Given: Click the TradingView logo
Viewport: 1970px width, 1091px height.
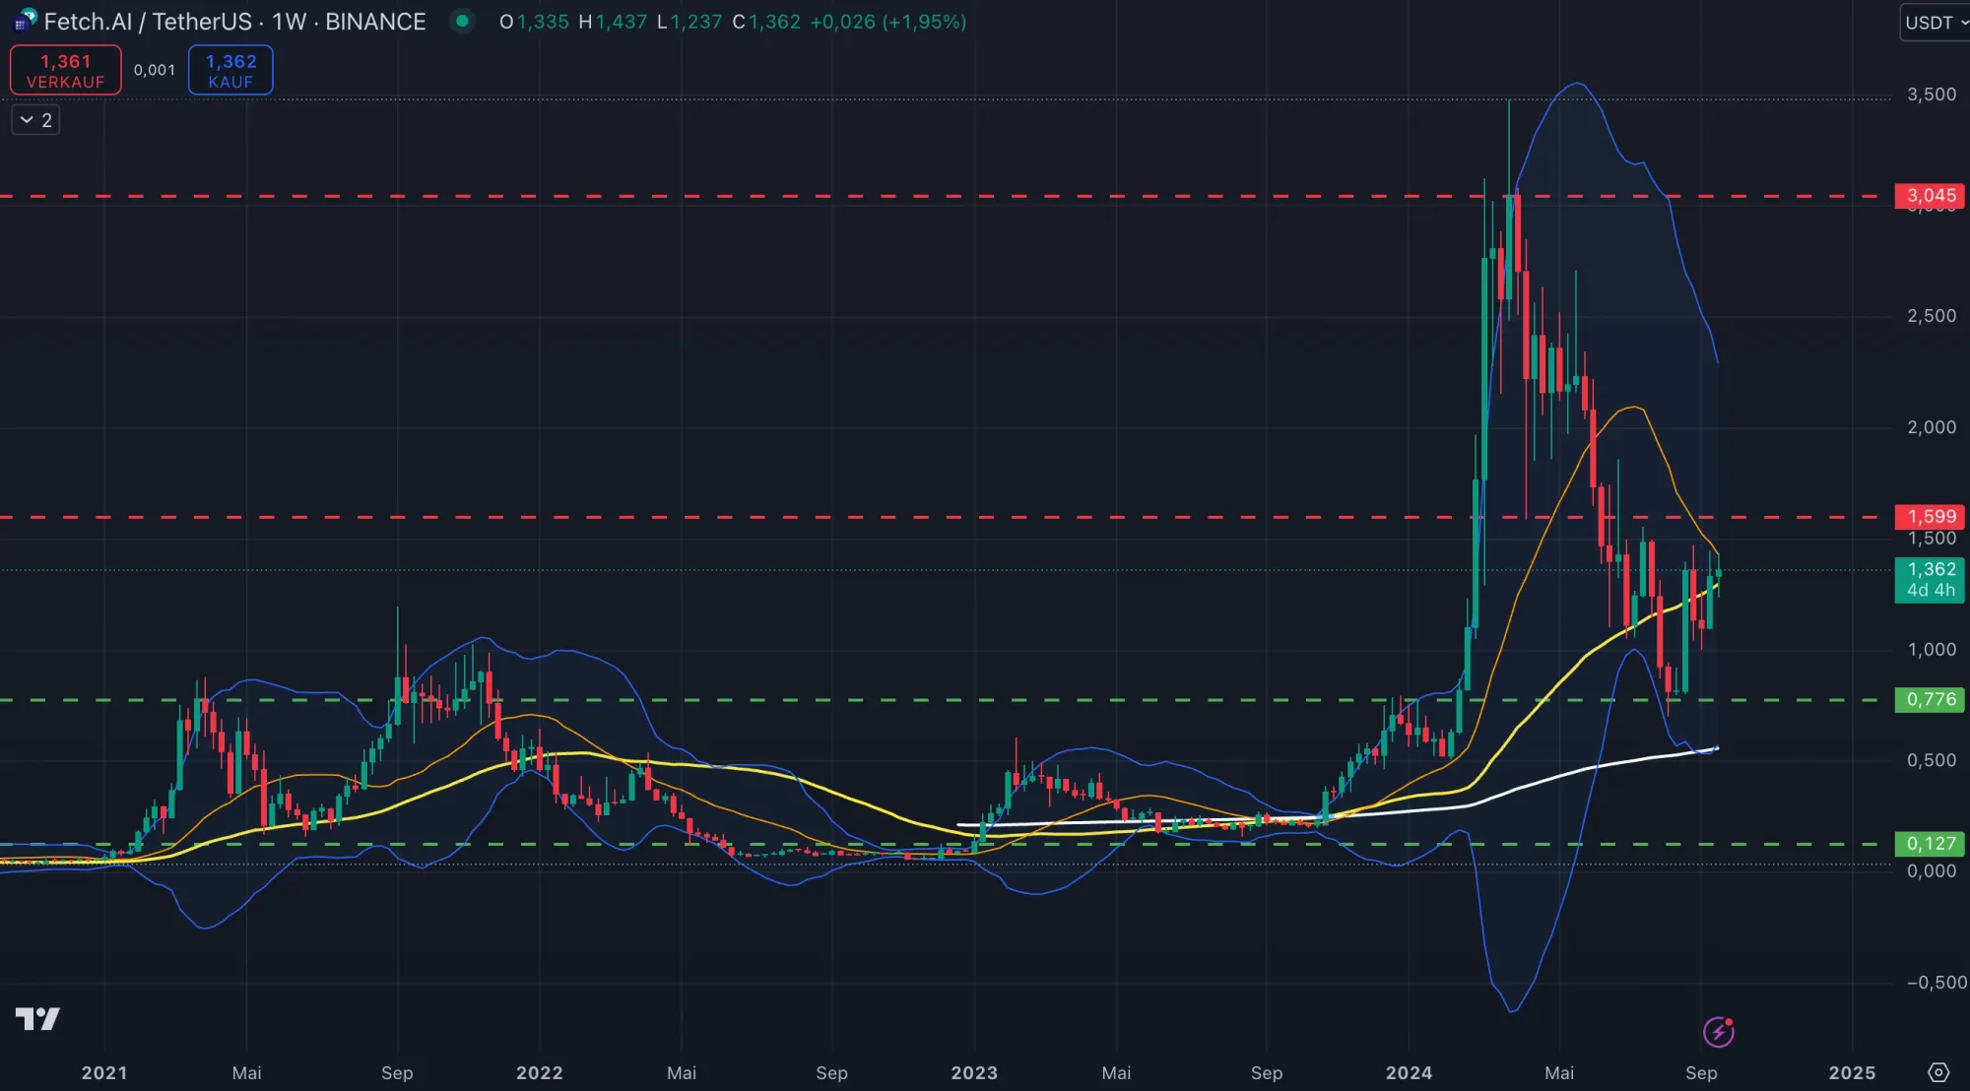Looking at the screenshot, I should (37, 1018).
